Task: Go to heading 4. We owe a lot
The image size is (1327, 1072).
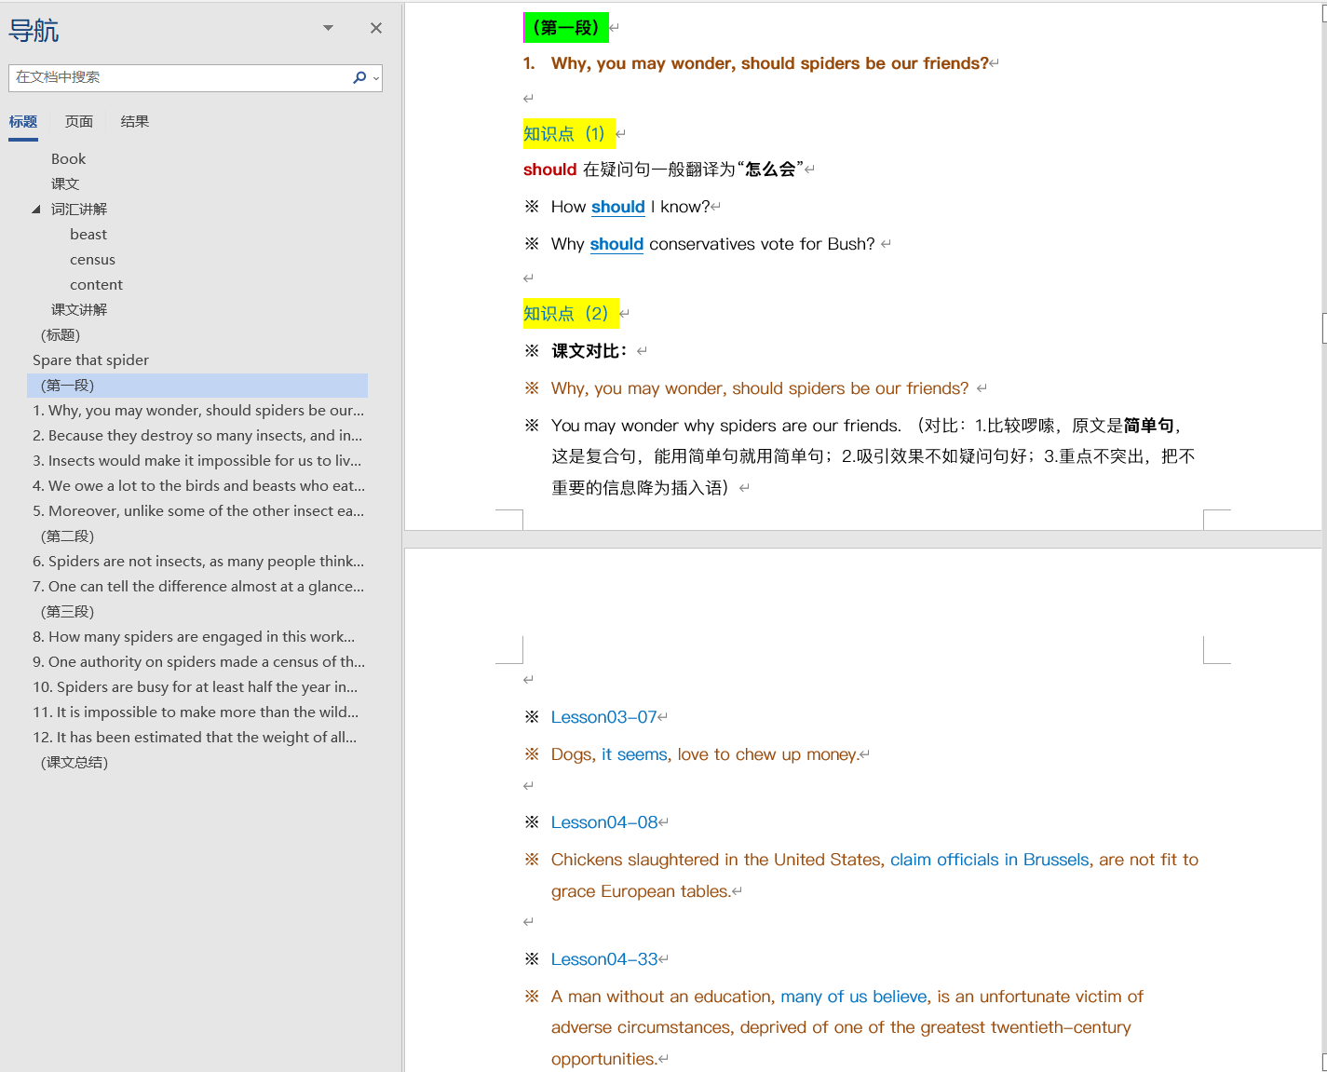Action: pyautogui.click(x=198, y=486)
